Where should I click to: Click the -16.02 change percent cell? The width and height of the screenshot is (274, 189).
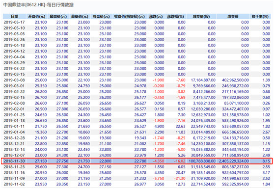180,161
